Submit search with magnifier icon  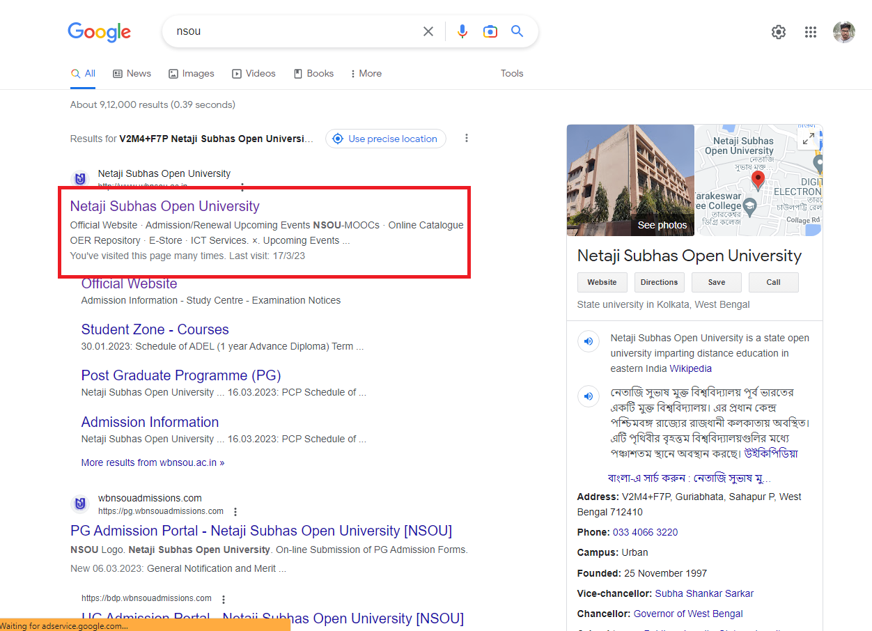pos(517,31)
